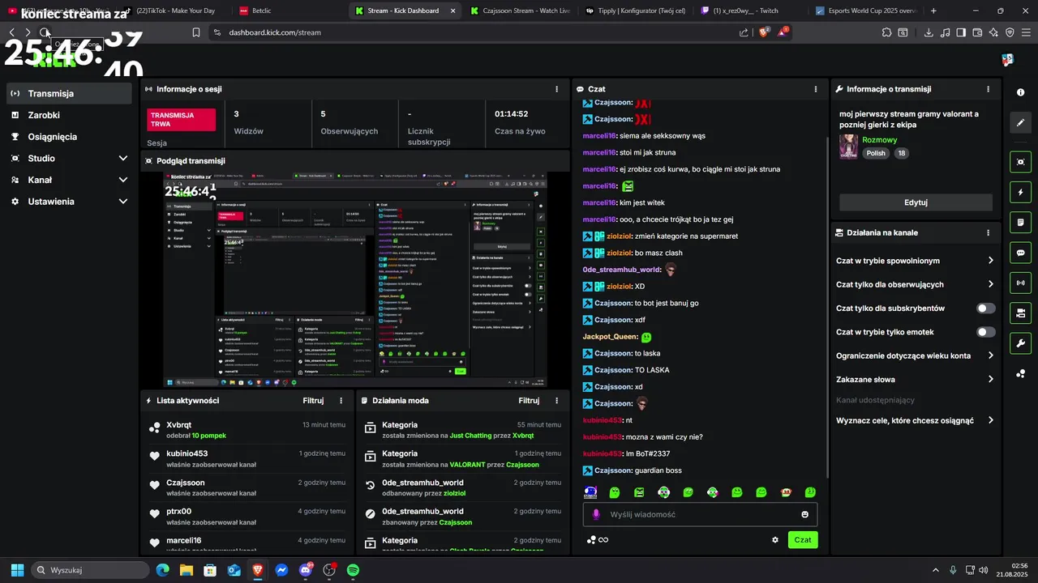1038x583 pixels.
Task: Select the camera widget icon in right rail
Action: coord(1020,313)
